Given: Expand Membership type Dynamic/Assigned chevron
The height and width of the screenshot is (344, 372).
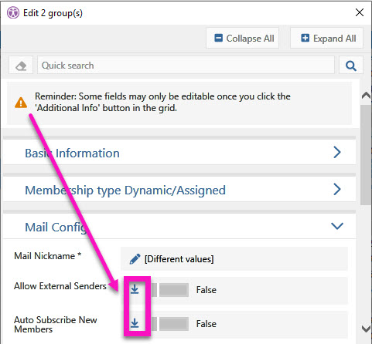Looking at the screenshot, I should coord(337,190).
